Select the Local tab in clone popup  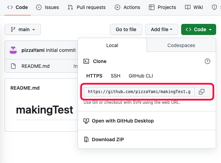pyautogui.click(x=112, y=45)
